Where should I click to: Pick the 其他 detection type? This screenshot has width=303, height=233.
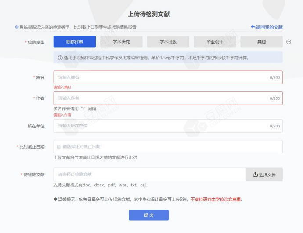[x=261, y=42]
